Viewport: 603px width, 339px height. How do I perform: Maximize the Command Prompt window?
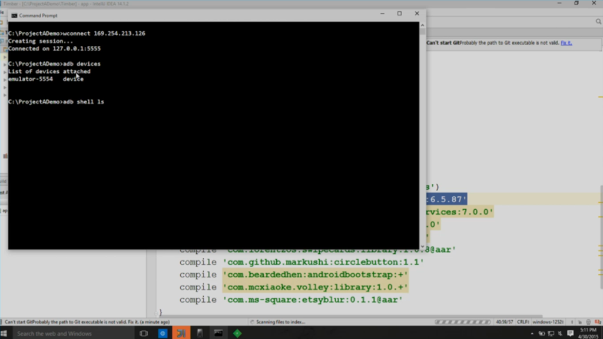point(399,14)
